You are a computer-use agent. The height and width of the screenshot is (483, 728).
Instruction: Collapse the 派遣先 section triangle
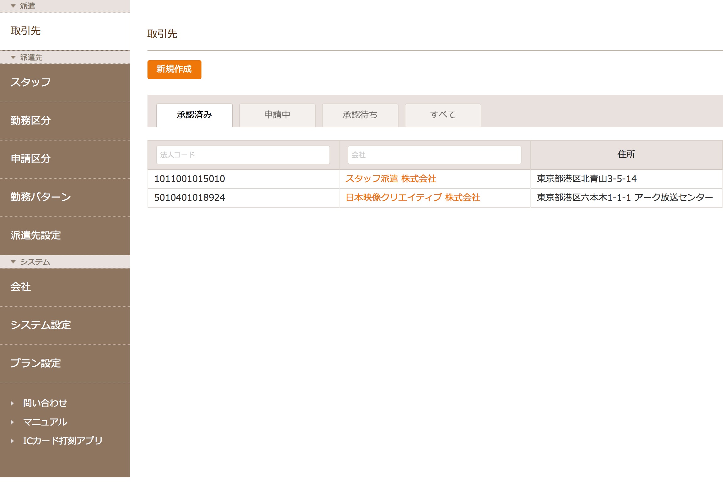(13, 57)
